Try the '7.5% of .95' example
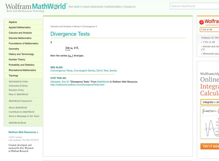Viewport: 219px width, 161px height. (x=209, y=42)
